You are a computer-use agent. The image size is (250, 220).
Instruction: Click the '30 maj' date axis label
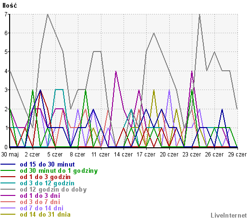[x=10, y=155]
